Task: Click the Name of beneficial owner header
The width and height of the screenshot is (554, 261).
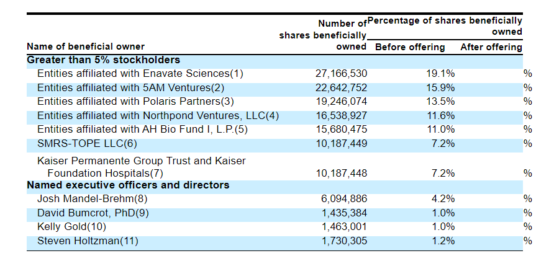Action: pos(86,46)
